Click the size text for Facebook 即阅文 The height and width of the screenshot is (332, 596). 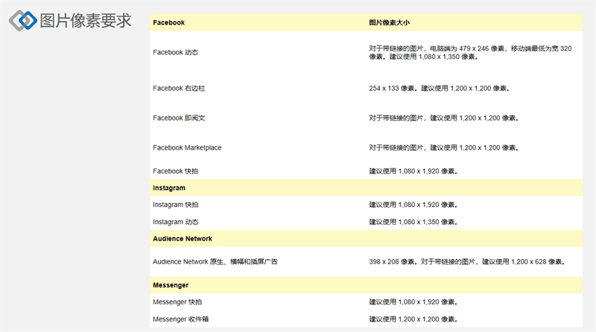point(443,118)
